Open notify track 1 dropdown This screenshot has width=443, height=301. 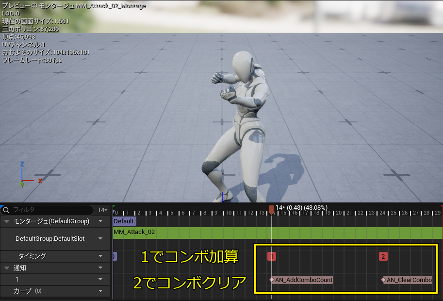pos(100,279)
